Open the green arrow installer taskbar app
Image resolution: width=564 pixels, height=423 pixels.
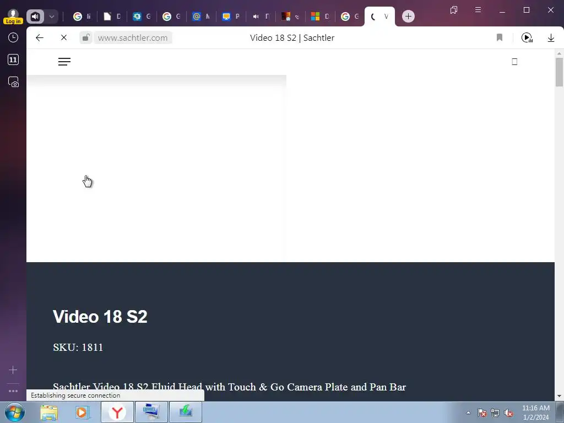(x=186, y=412)
